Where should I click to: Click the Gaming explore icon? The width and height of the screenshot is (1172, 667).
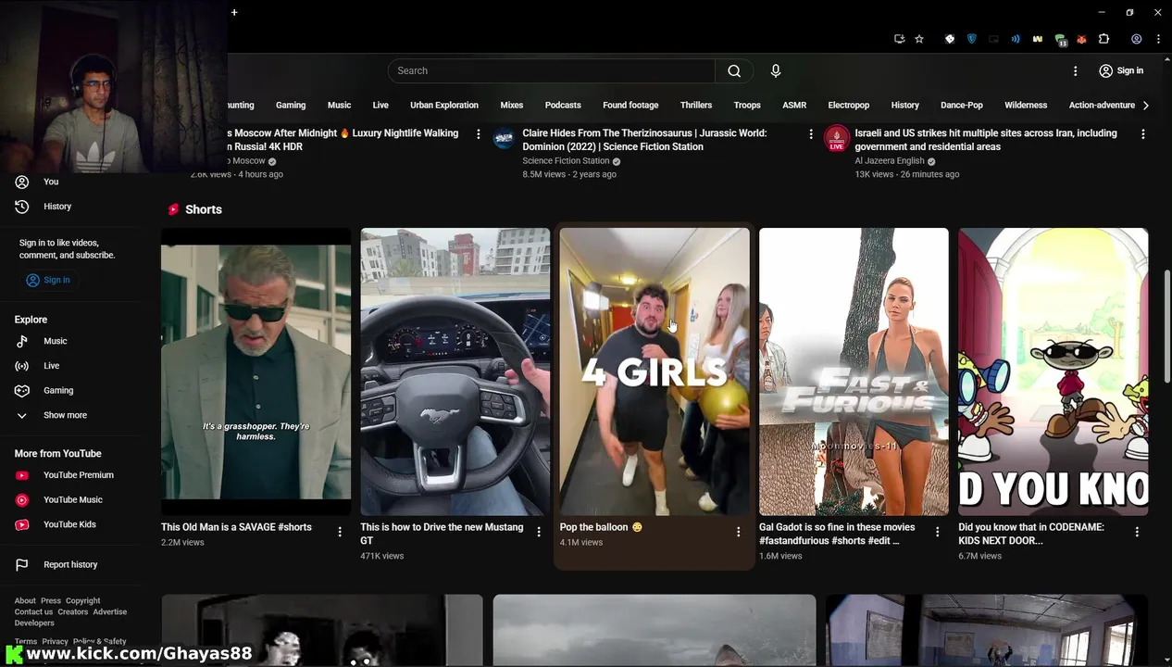click(x=22, y=391)
